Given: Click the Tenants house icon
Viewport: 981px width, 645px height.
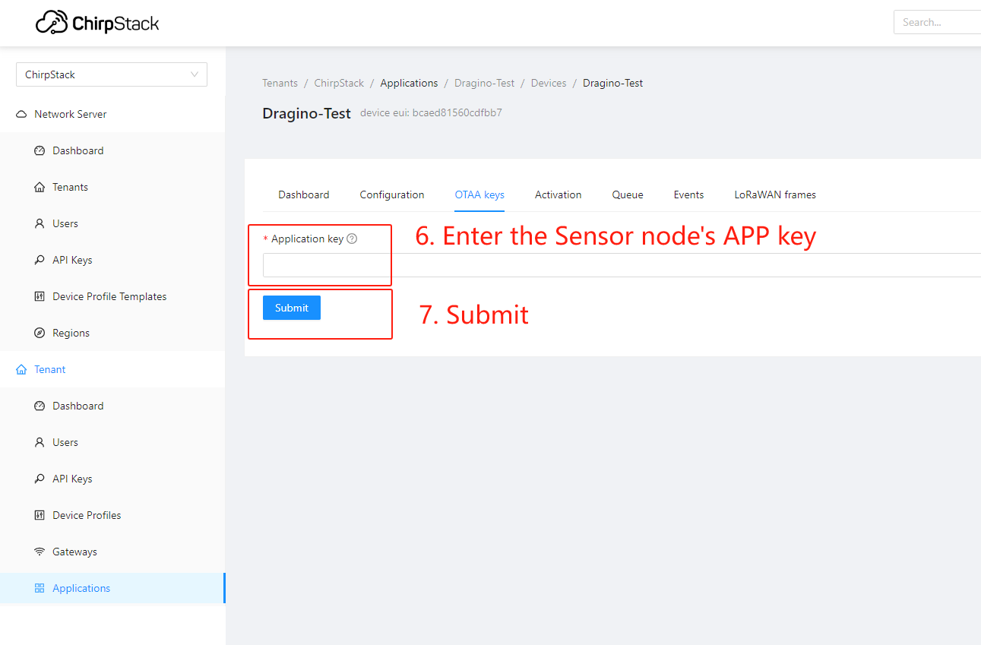Looking at the screenshot, I should 40,187.
